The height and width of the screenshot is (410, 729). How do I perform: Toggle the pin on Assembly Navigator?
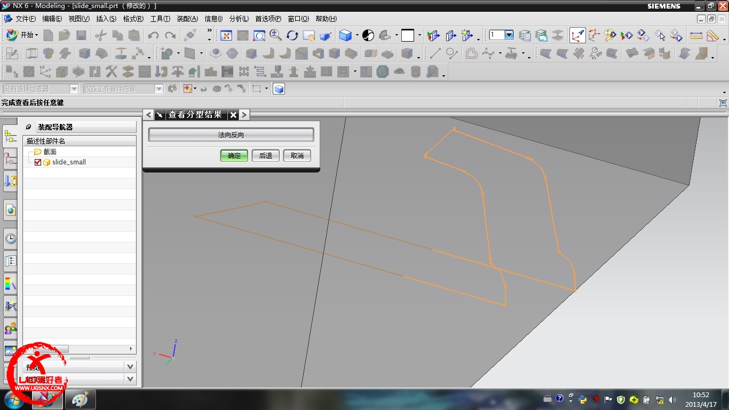(28, 127)
